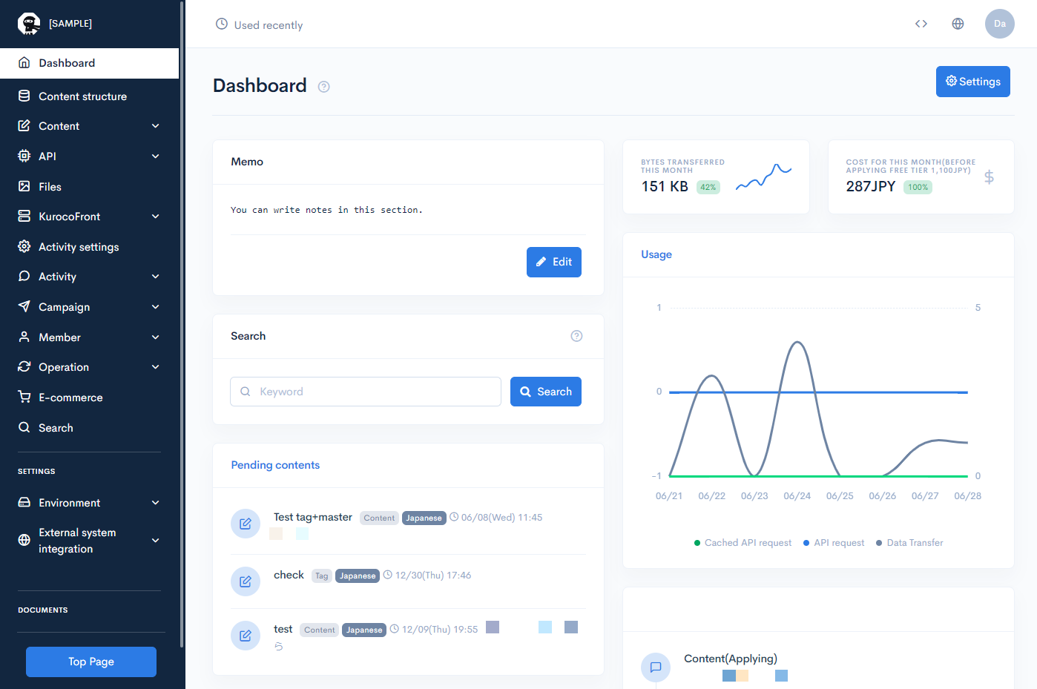The width and height of the screenshot is (1037, 689).
Task: Click the 100% cost badge
Action: click(x=918, y=187)
